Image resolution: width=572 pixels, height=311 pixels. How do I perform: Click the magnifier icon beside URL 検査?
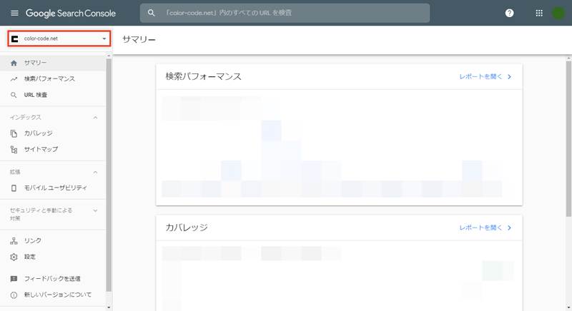click(x=14, y=95)
